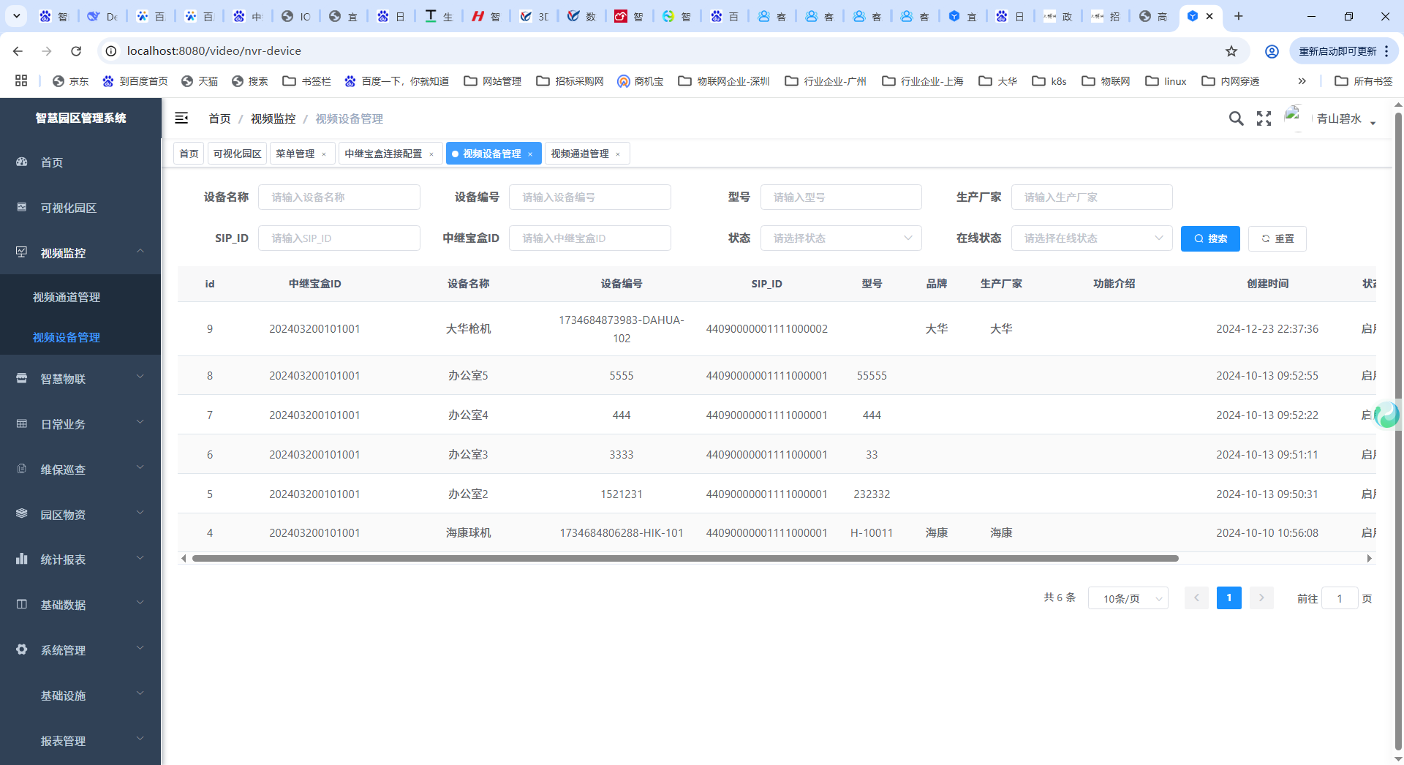
Task: Click the blue 搜索 button
Action: [x=1210, y=238]
